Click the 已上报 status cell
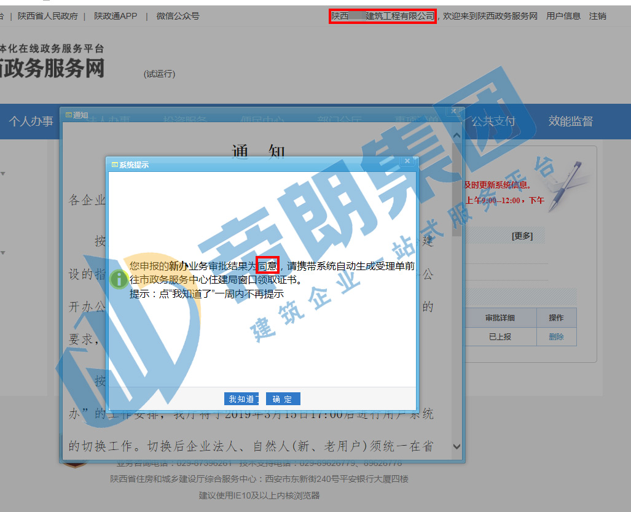Image resolution: width=631 pixels, height=512 pixels. point(500,336)
